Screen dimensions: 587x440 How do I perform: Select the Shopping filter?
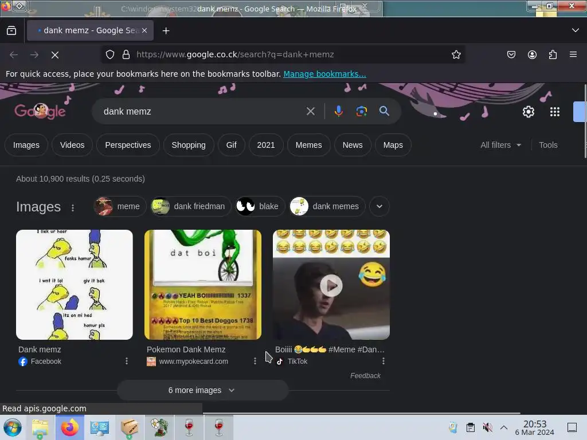[189, 145]
